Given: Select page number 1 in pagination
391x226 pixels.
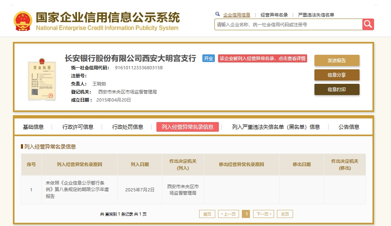Looking at the screenshot, I should (246, 214).
